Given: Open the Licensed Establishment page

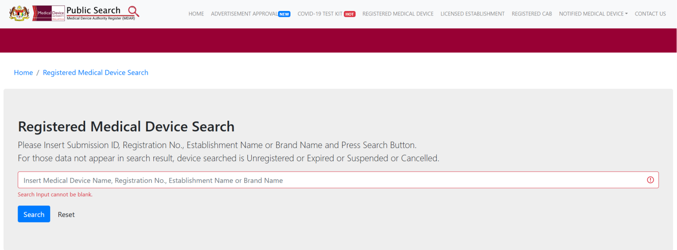Looking at the screenshot, I should pyautogui.click(x=472, y=14).
